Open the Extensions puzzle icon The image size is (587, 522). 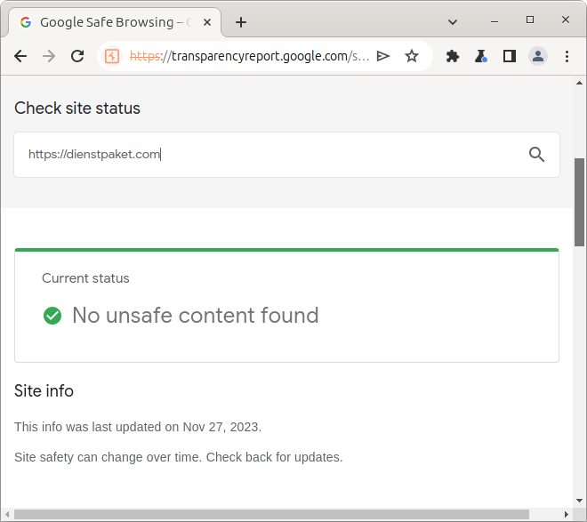[x=453, y=56]
